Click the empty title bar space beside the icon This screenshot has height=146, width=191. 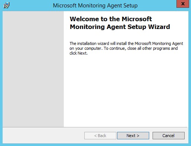[31, 6]
